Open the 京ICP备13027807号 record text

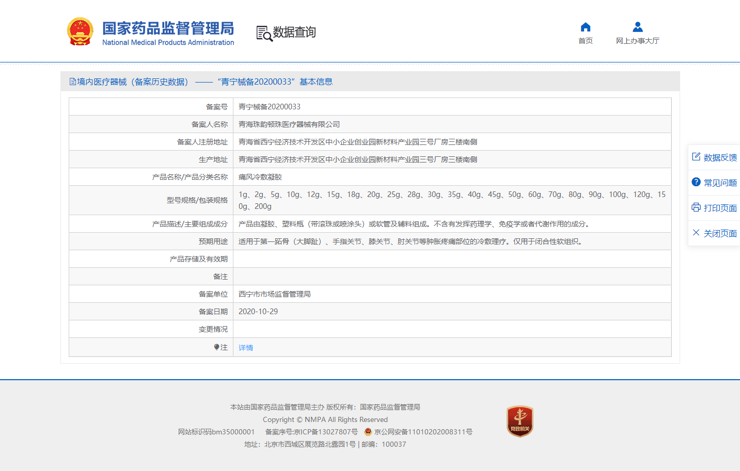coord(326,432)
